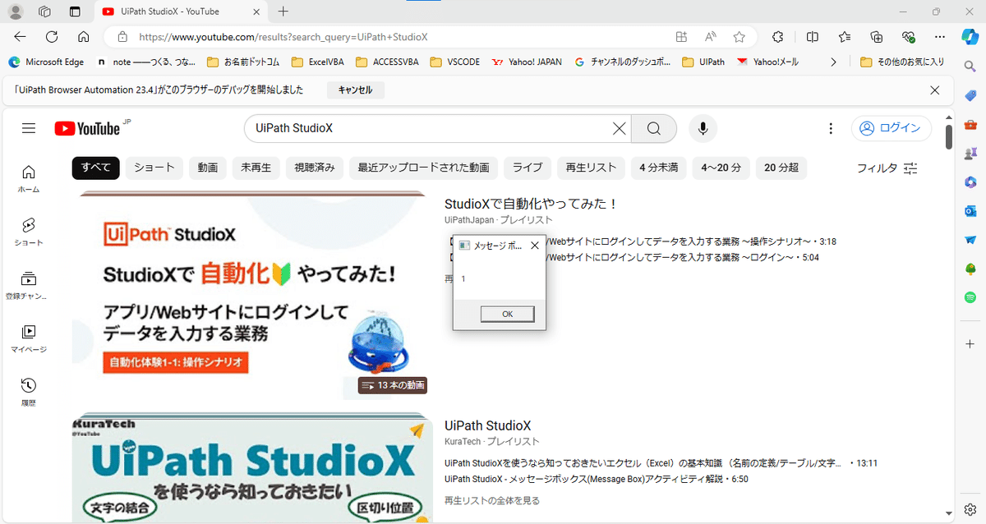Click ログイン sign-in button
986x524 pixels.
point(892,128)
